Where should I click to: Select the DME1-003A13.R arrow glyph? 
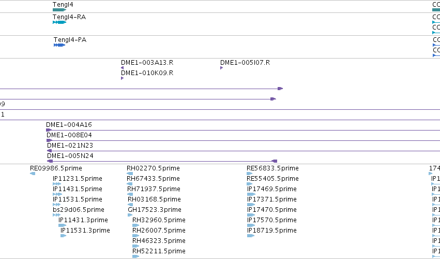[x=123, y=68]
